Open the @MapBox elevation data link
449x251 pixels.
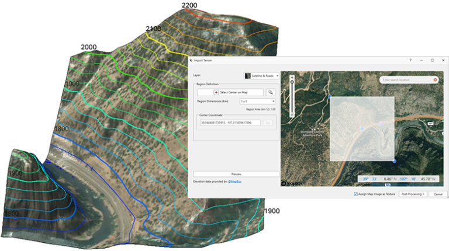pyautogui.click(x=235, y=182)
